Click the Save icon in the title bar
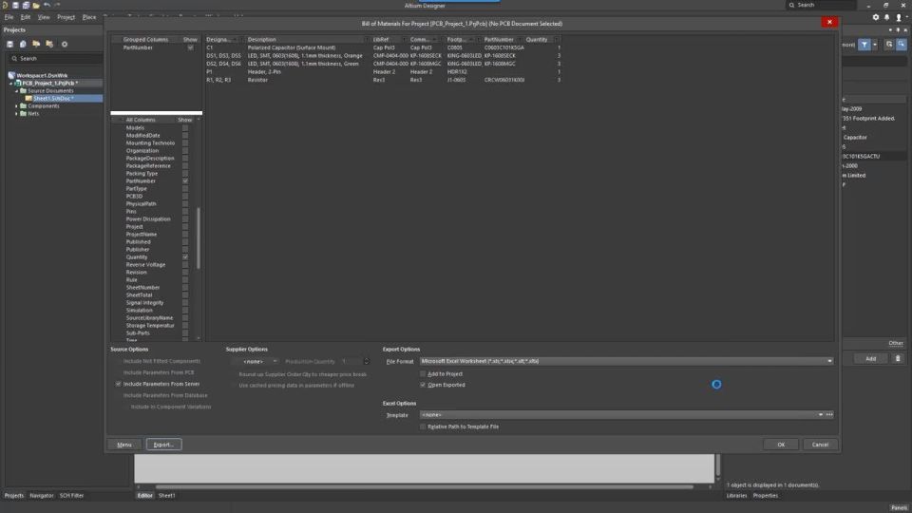 tap(16, 5)
